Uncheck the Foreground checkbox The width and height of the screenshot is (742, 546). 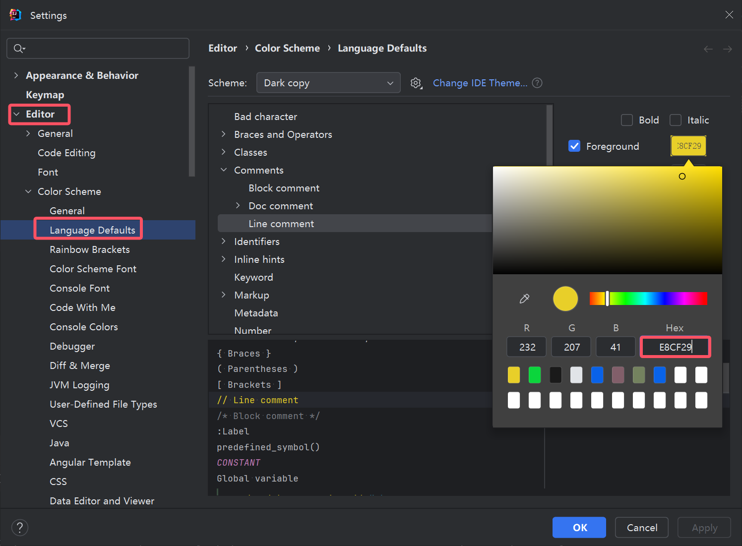tap(574, 146)
